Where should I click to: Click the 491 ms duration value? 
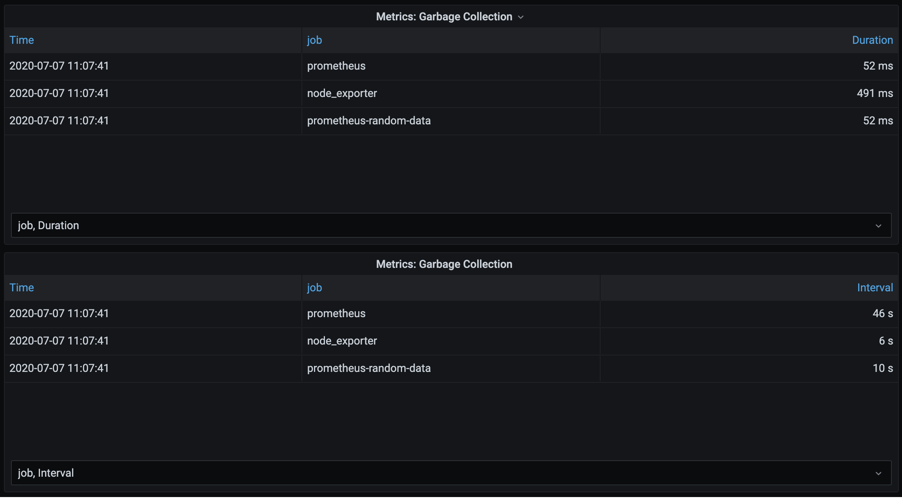tap(875, 93)
